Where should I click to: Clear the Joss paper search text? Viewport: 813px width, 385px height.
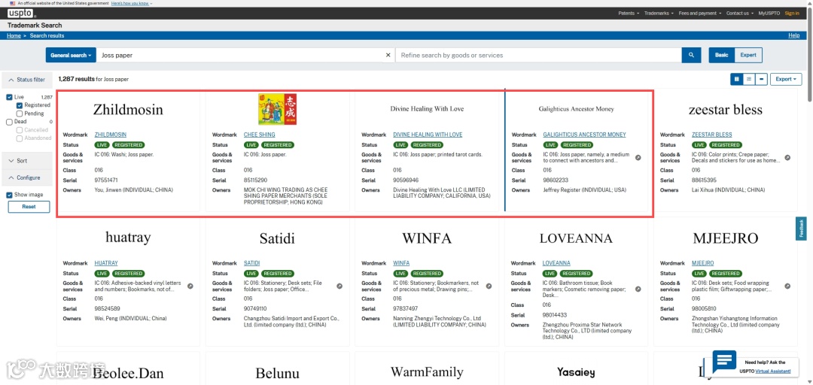tap(388, 55)
